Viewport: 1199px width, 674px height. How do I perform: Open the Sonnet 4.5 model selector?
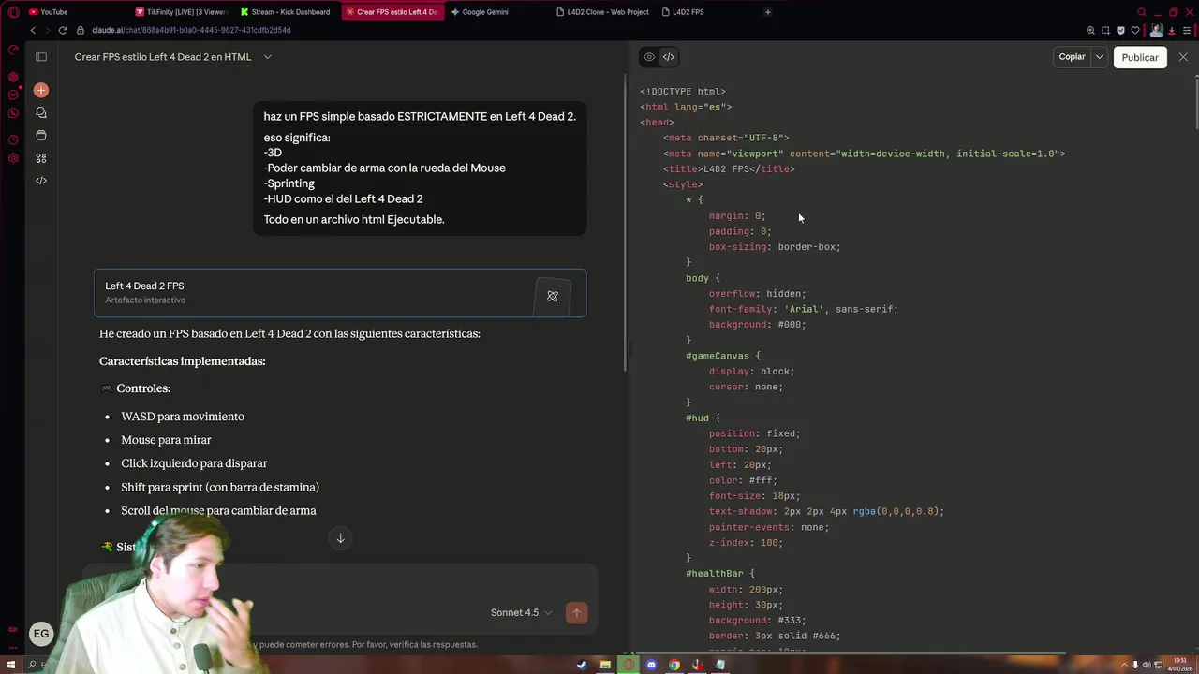pyautogui.click(x=521, y=612)
